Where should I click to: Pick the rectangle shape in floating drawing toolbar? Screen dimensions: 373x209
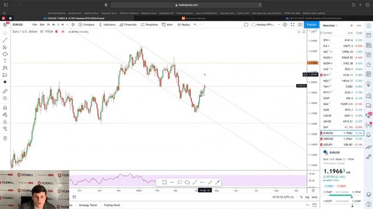pyautogui.click(x=164, y=182)
